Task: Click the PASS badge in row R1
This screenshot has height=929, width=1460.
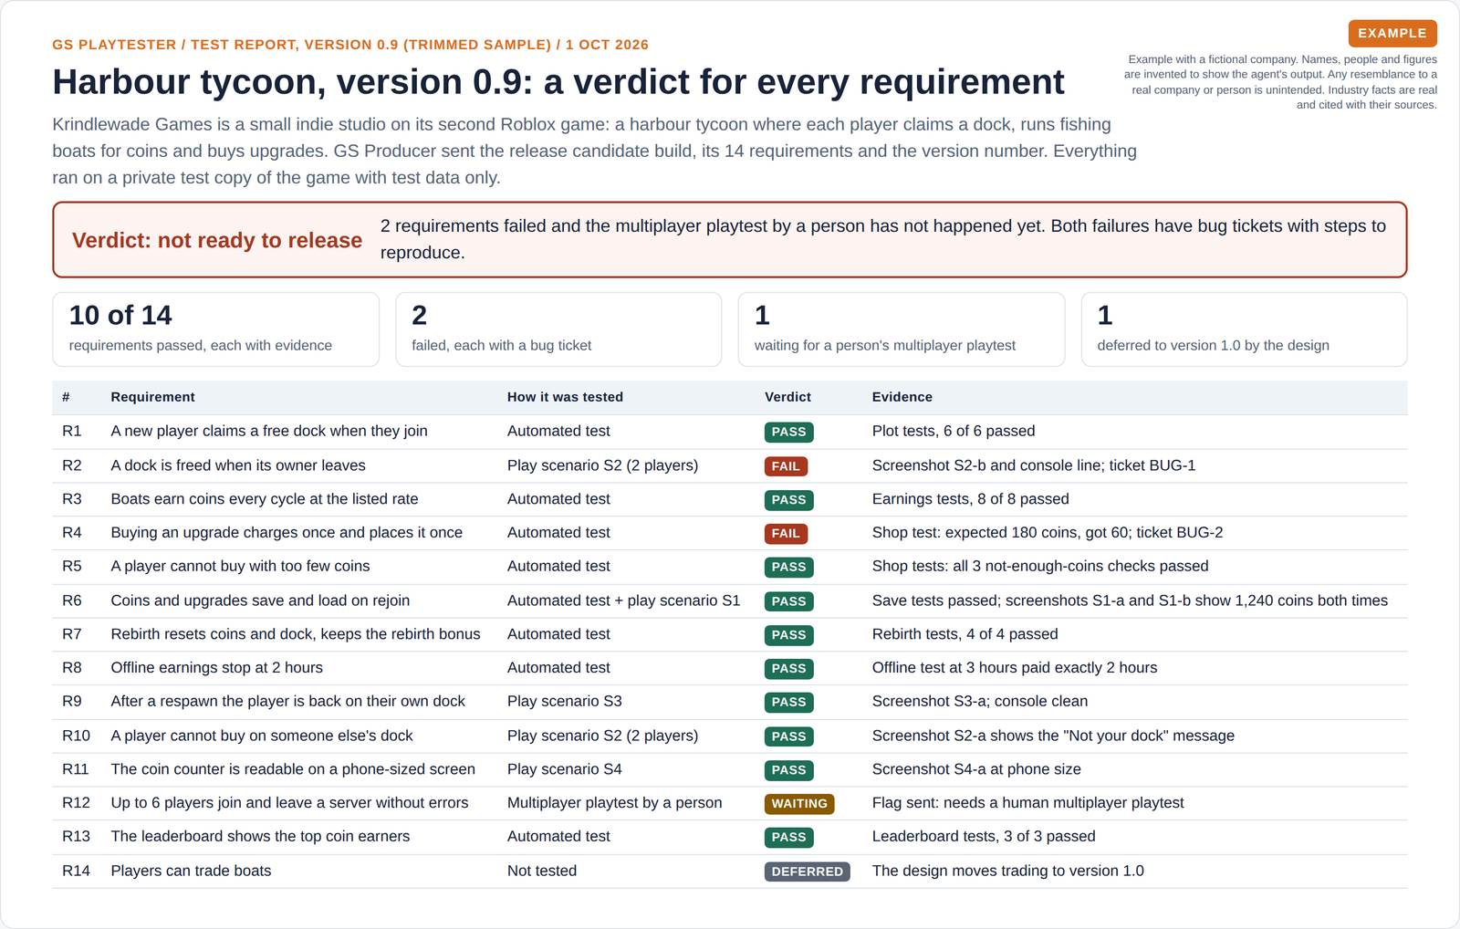Action: [788, 432]
